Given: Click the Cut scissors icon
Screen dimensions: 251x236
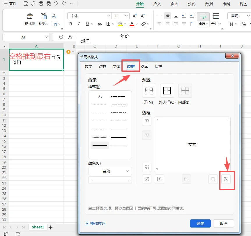Looking at the screenshot, I should pyautogui.click(x=54, y=16).
